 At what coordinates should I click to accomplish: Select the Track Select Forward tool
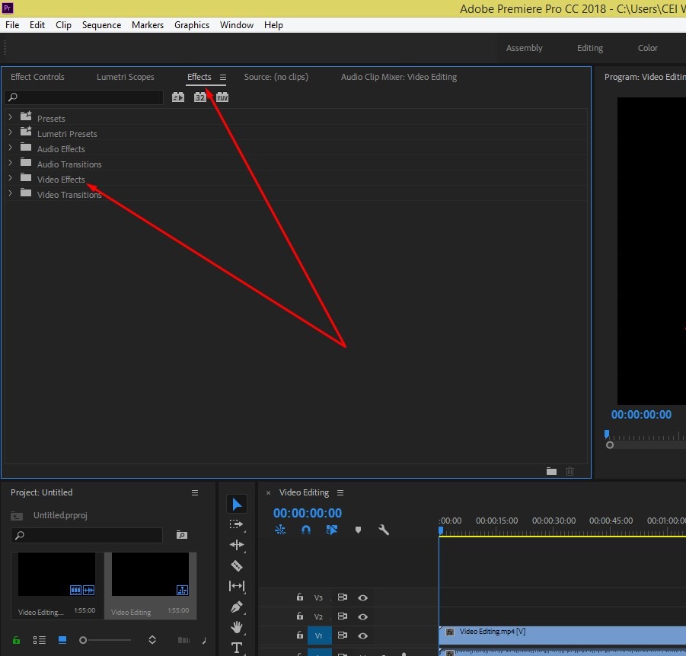pos(237,524)
